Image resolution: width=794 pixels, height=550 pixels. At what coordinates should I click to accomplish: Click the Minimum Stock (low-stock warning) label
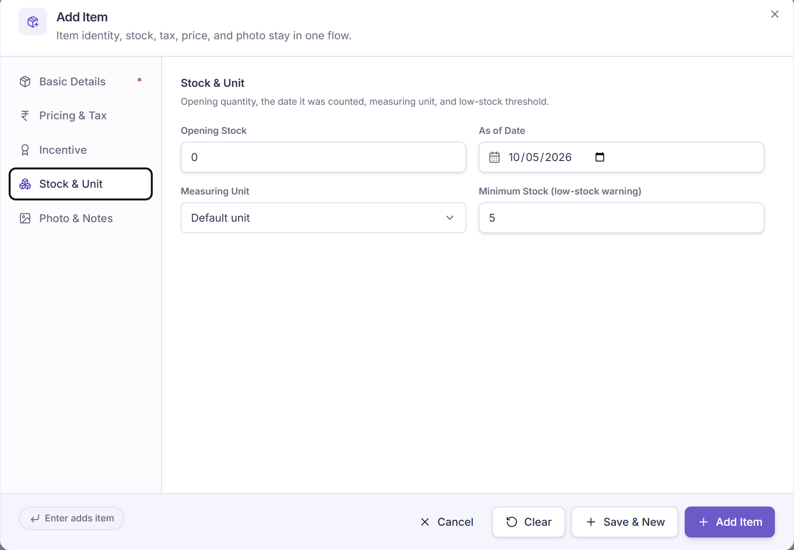(x=560, y=191)
